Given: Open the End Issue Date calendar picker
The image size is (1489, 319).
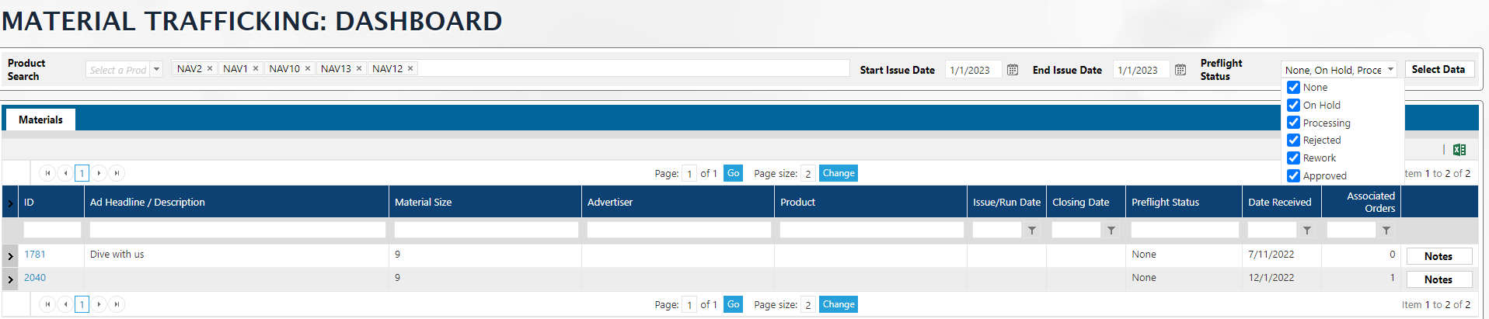Looking at the screenshot, I should 1180,70.
